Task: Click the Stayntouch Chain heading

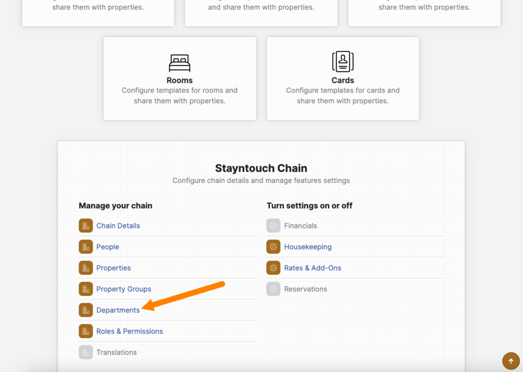Action: click(x=261, y=168)
